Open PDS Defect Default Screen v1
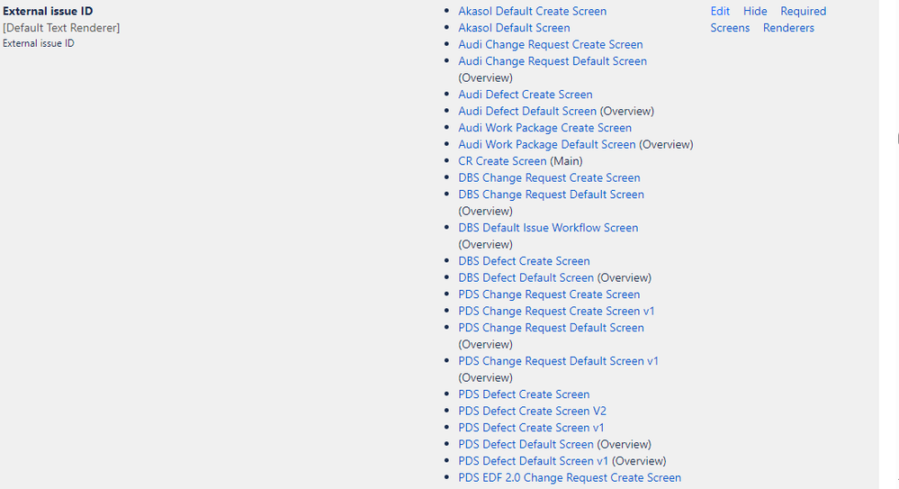The image size is (899, 489). 534,460
